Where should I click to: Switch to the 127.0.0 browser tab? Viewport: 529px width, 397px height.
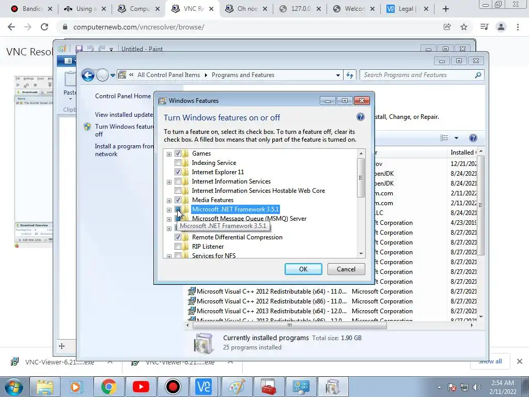tap(300, 9)
